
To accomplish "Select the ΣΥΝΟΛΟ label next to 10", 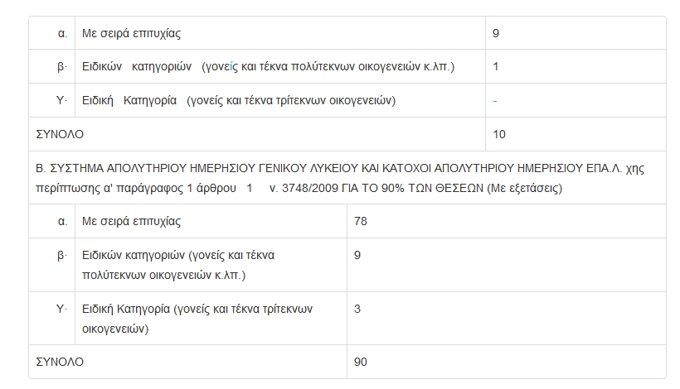I will [x=60, y=134].
